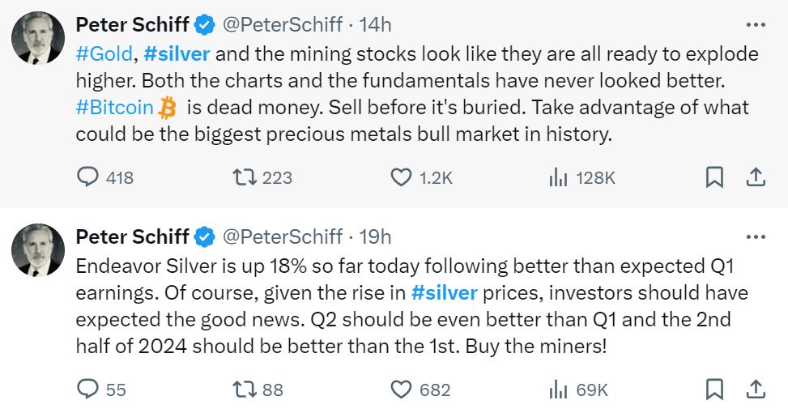
Task: Open the #Gold hashtag link
Action: (x=105, y=54)
